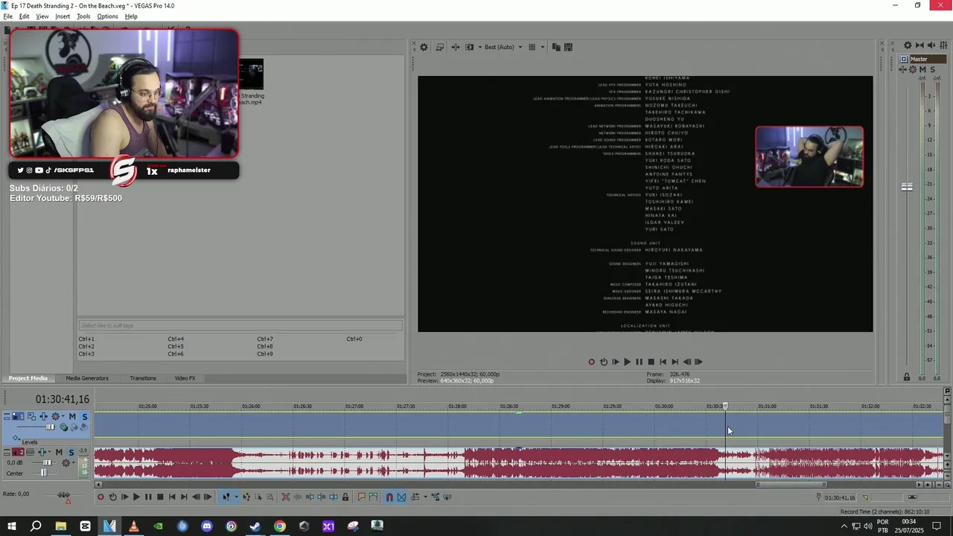
Task: Open the Insert menu
Action: (63, 16)
